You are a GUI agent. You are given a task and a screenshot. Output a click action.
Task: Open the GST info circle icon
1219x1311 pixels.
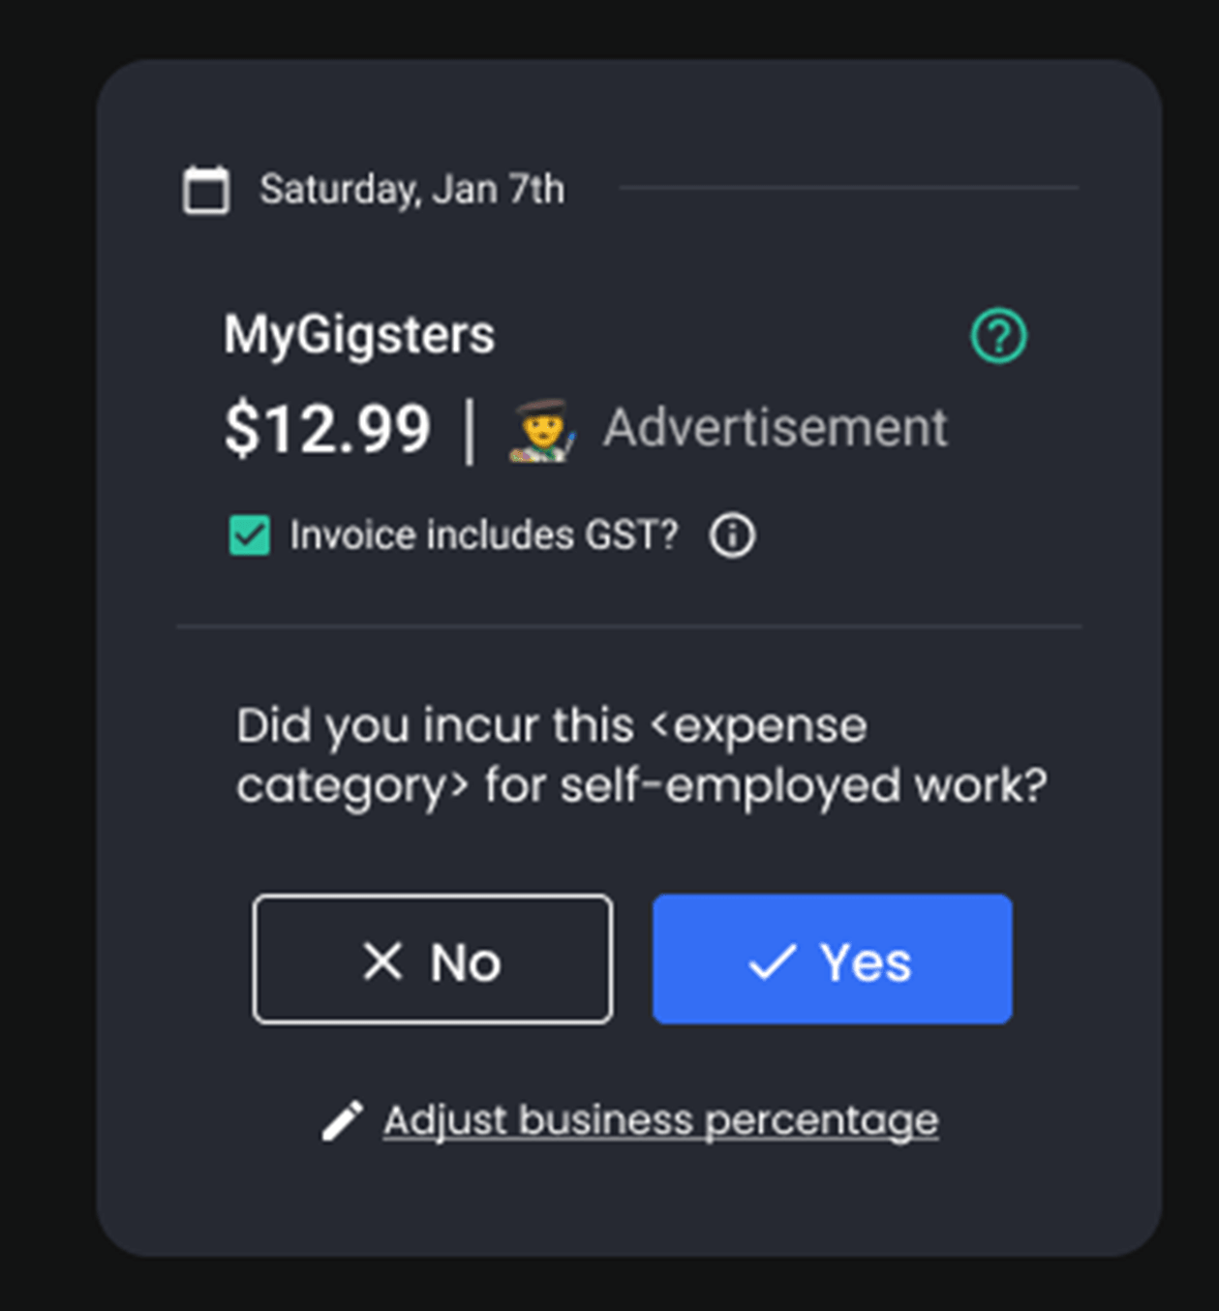pos(732,535)
